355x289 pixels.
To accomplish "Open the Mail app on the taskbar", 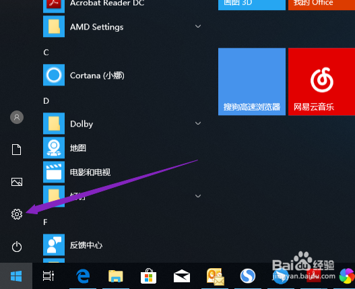I will tap(182, 276).
